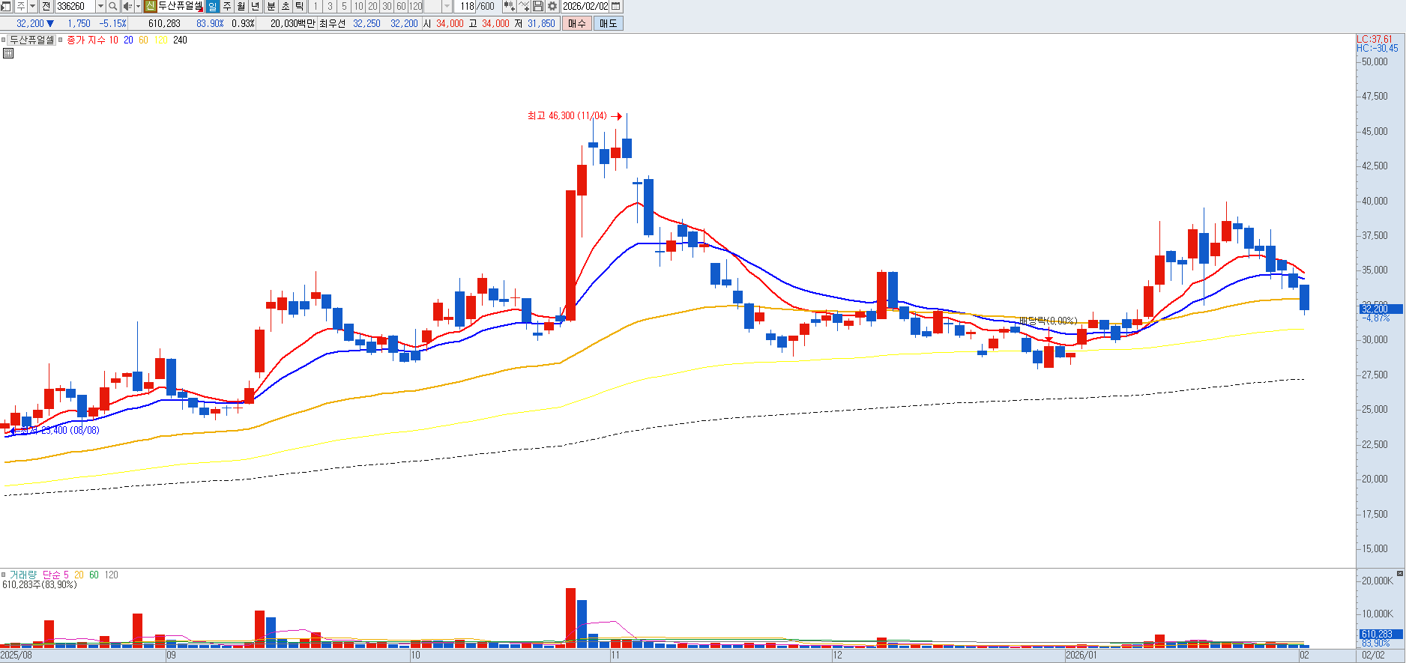The height and width of the screenshot is (663, 1406).
Task: Click the stock search magnifier icon
Action: point(113,6)
